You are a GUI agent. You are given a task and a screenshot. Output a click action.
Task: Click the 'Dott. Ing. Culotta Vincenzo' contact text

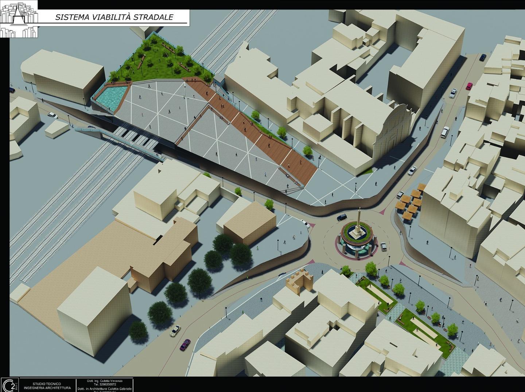[105, 381]
